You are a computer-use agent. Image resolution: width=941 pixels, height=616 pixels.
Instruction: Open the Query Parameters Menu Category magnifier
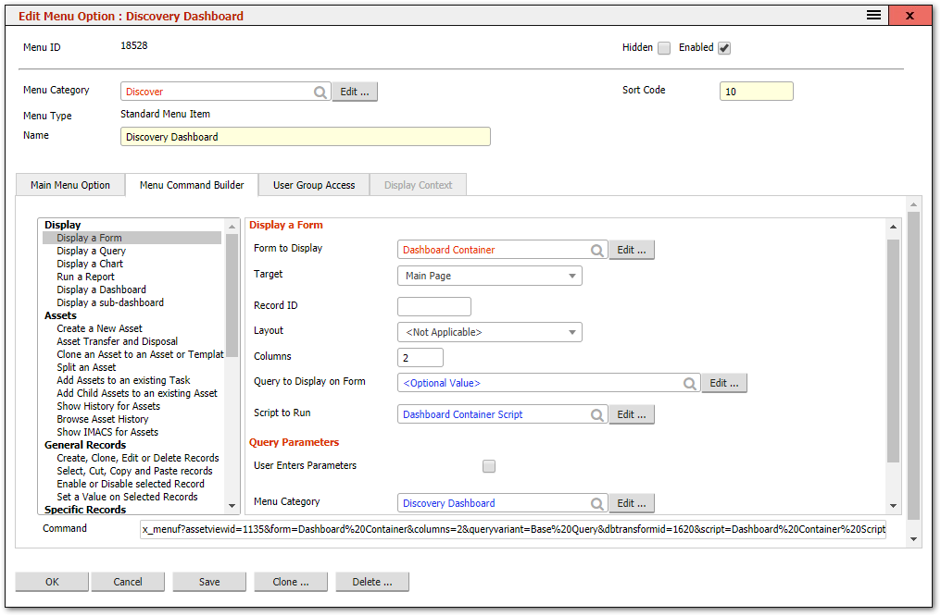[597, 502]
